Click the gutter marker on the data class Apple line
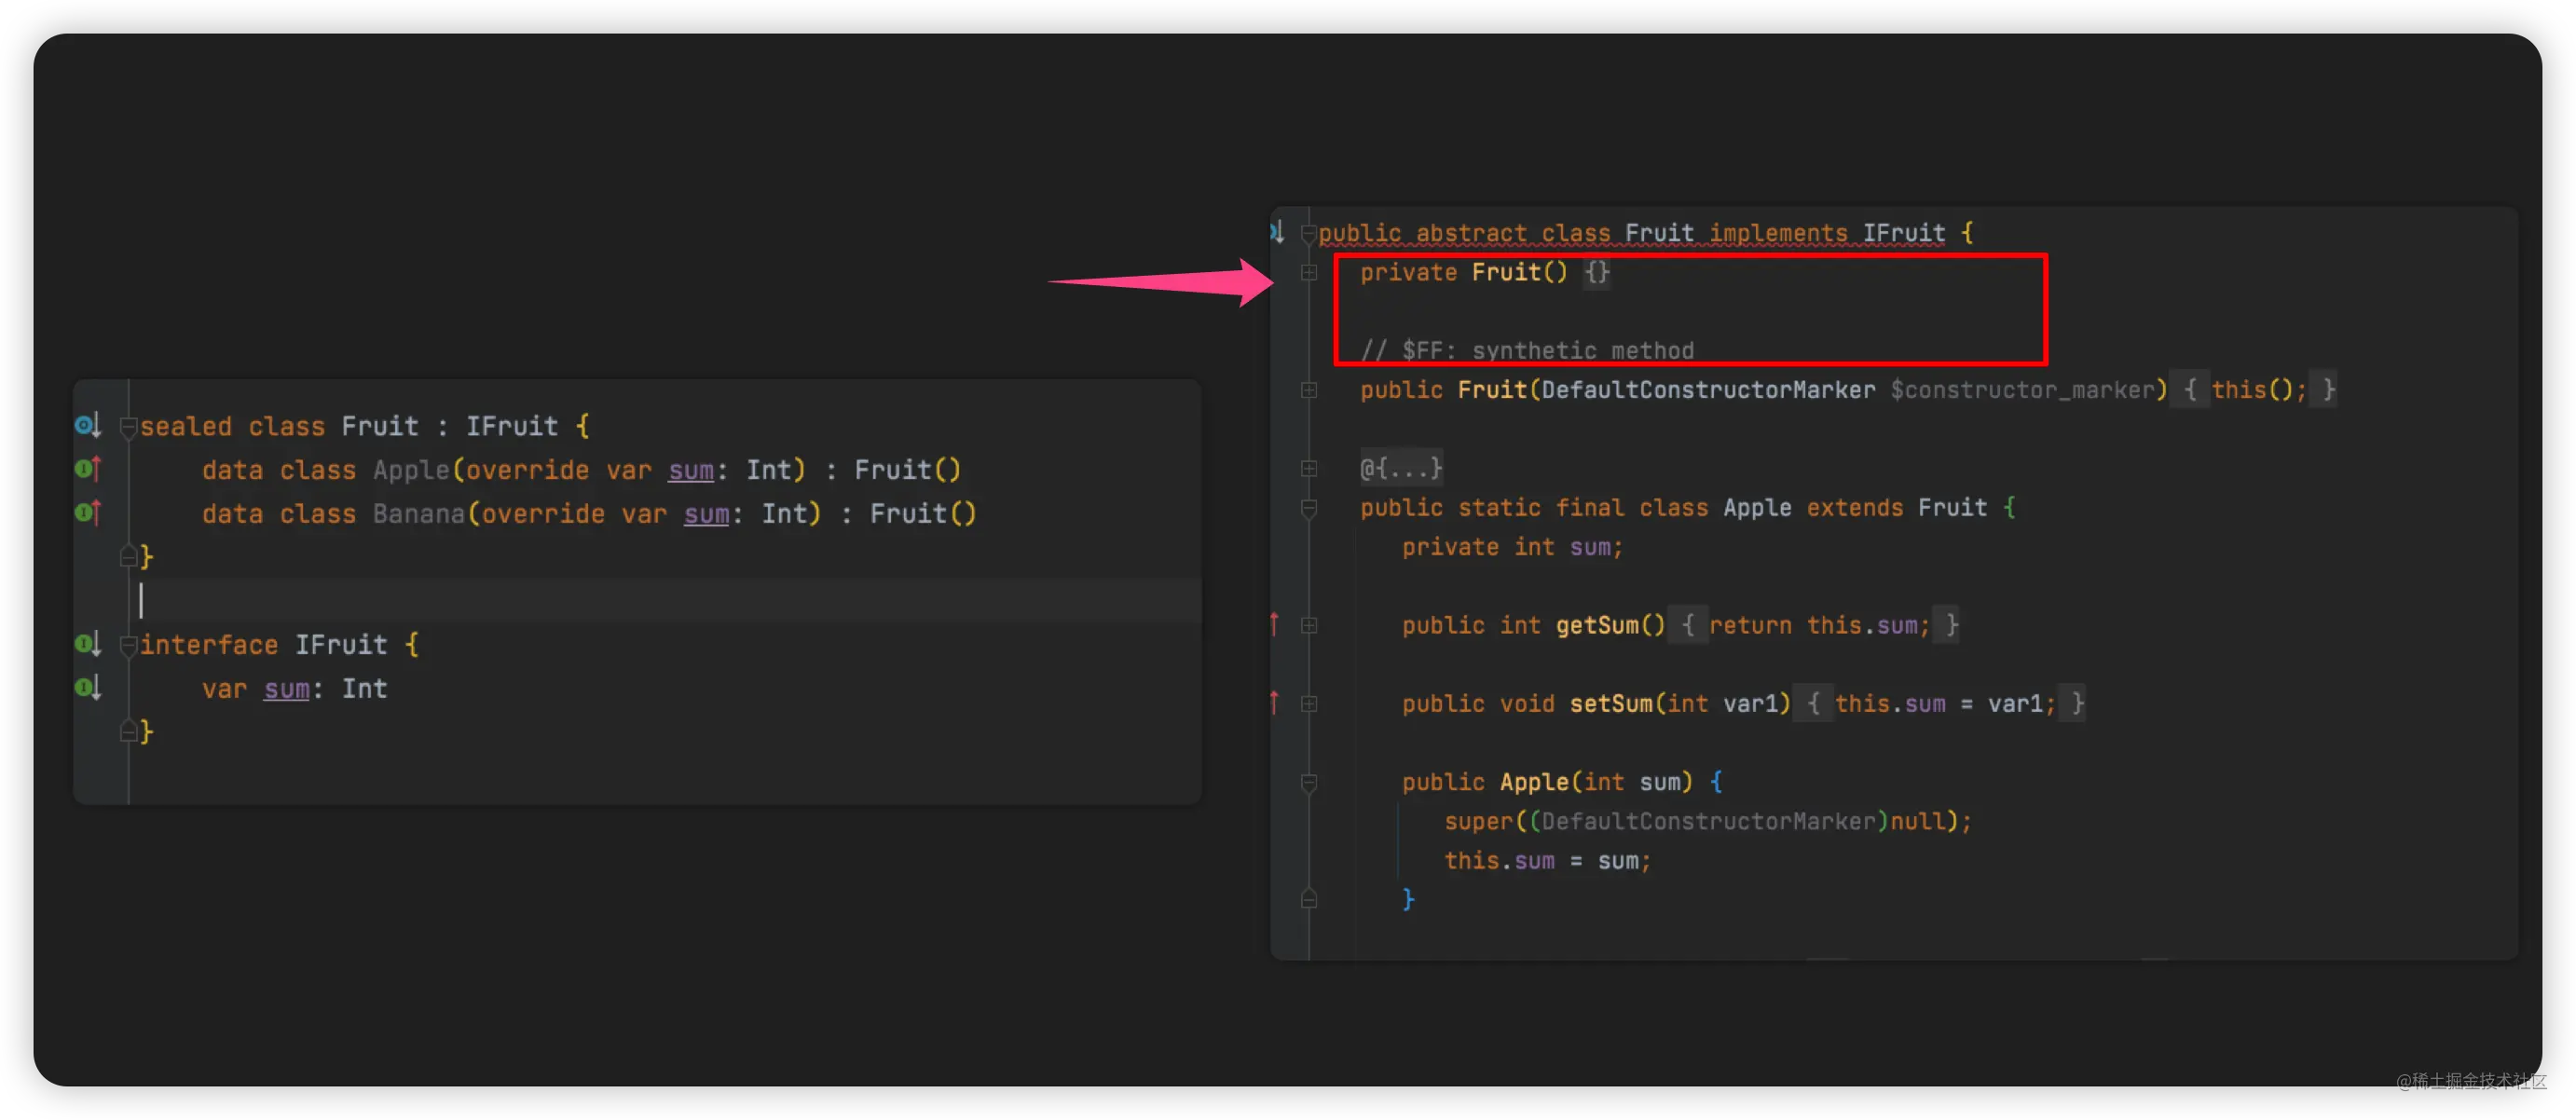Viewport: 2576px width, 1120px height. click(x=88, y=468)
